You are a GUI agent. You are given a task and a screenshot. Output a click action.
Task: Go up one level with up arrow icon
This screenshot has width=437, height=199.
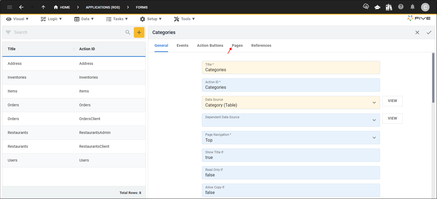coord(43,7)
